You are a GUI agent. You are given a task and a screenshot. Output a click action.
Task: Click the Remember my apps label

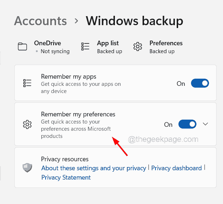[x=69, y=76]
